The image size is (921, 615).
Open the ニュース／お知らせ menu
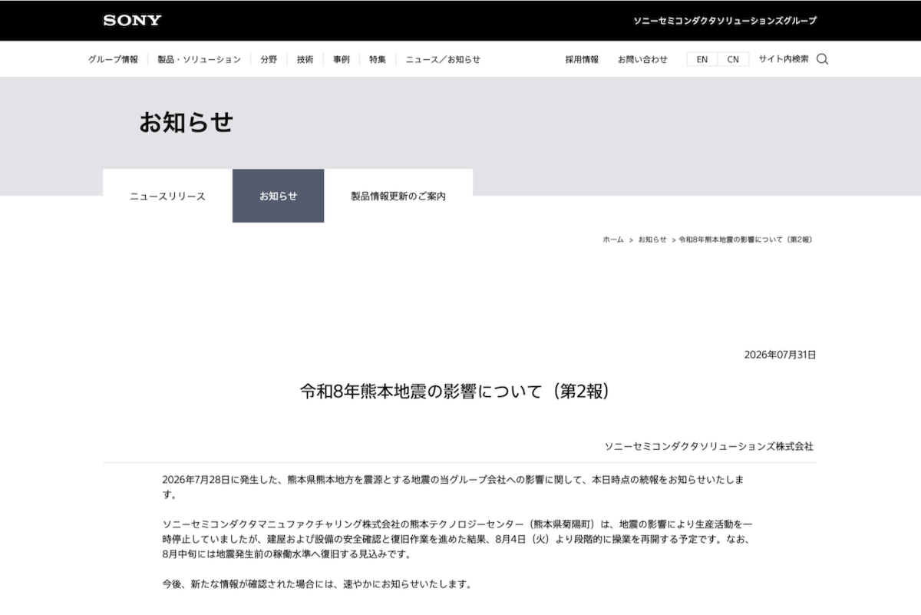coord(443,59)
